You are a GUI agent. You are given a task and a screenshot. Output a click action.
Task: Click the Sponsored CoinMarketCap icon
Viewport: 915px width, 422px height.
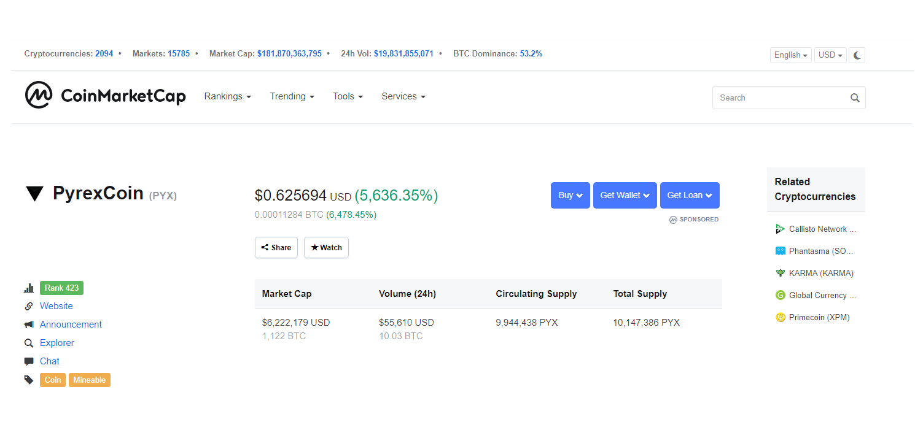(x=673, y=220)
